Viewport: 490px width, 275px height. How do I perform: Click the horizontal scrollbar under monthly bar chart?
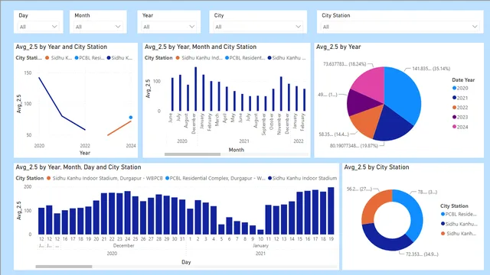(192, 154)
